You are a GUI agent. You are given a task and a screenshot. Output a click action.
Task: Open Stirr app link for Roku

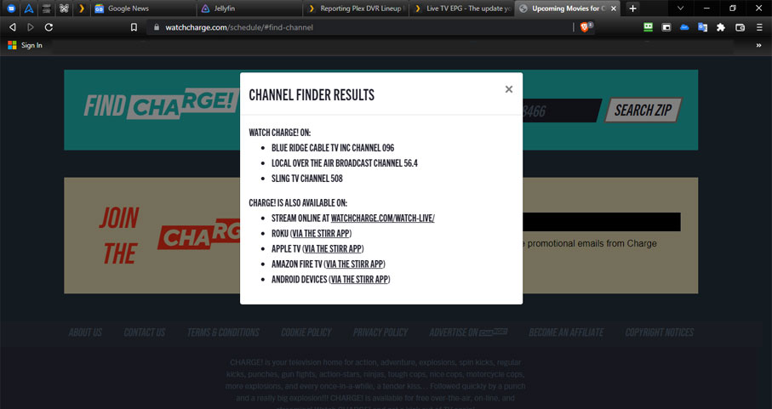[321, 234]
